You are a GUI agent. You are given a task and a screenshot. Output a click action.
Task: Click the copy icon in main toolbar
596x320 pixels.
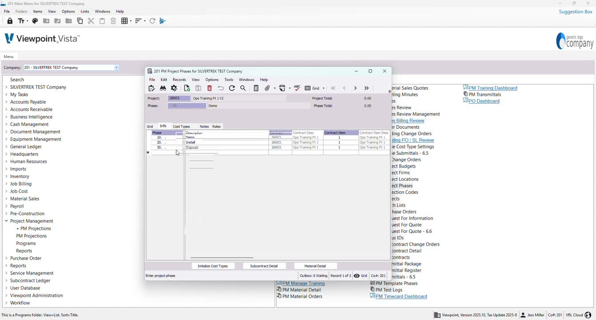pos(80,21)
